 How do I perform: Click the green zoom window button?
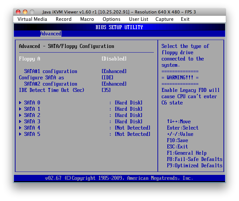pos(32,12)
